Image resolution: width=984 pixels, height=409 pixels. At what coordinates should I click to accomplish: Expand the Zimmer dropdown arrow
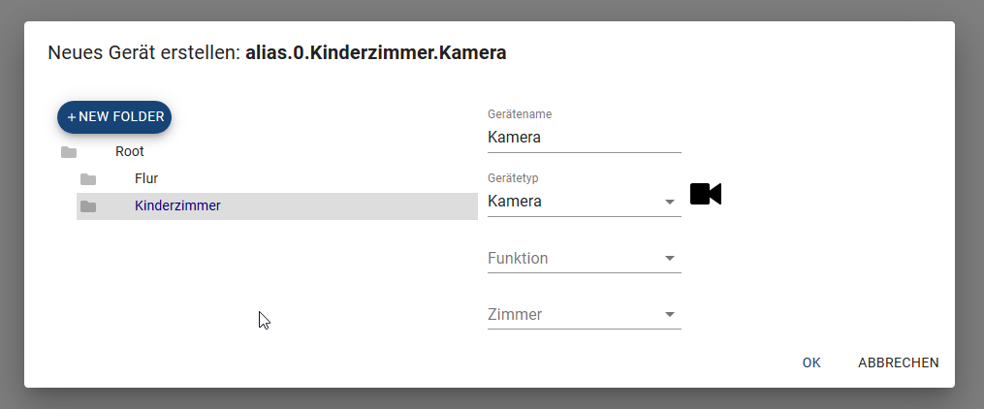coord(670,315)
